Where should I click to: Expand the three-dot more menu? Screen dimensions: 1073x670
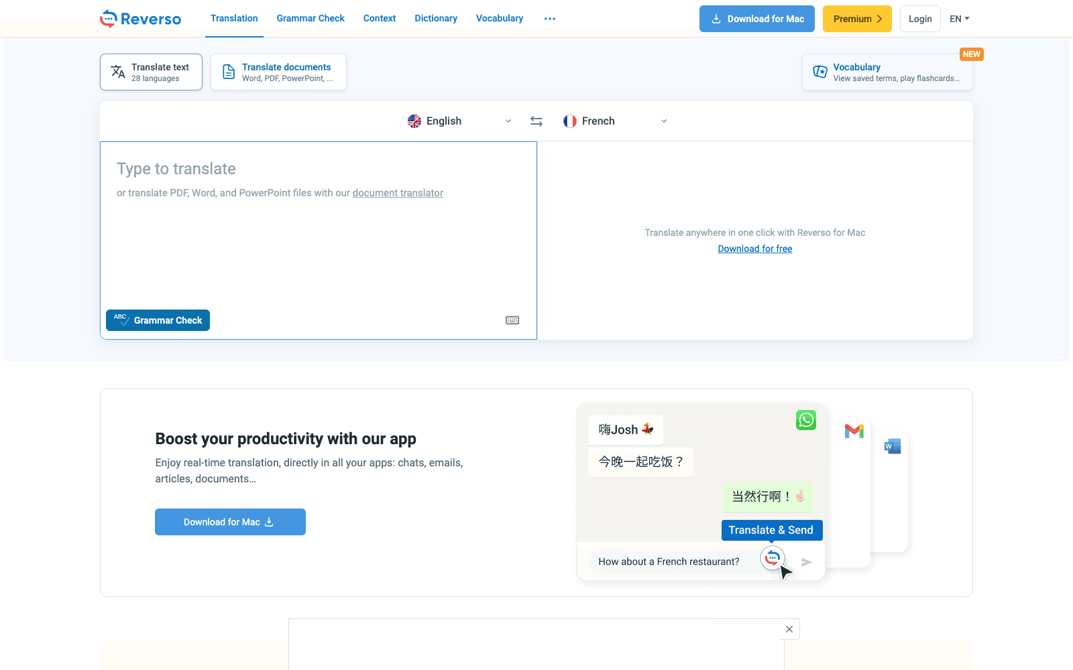point(550,19)
